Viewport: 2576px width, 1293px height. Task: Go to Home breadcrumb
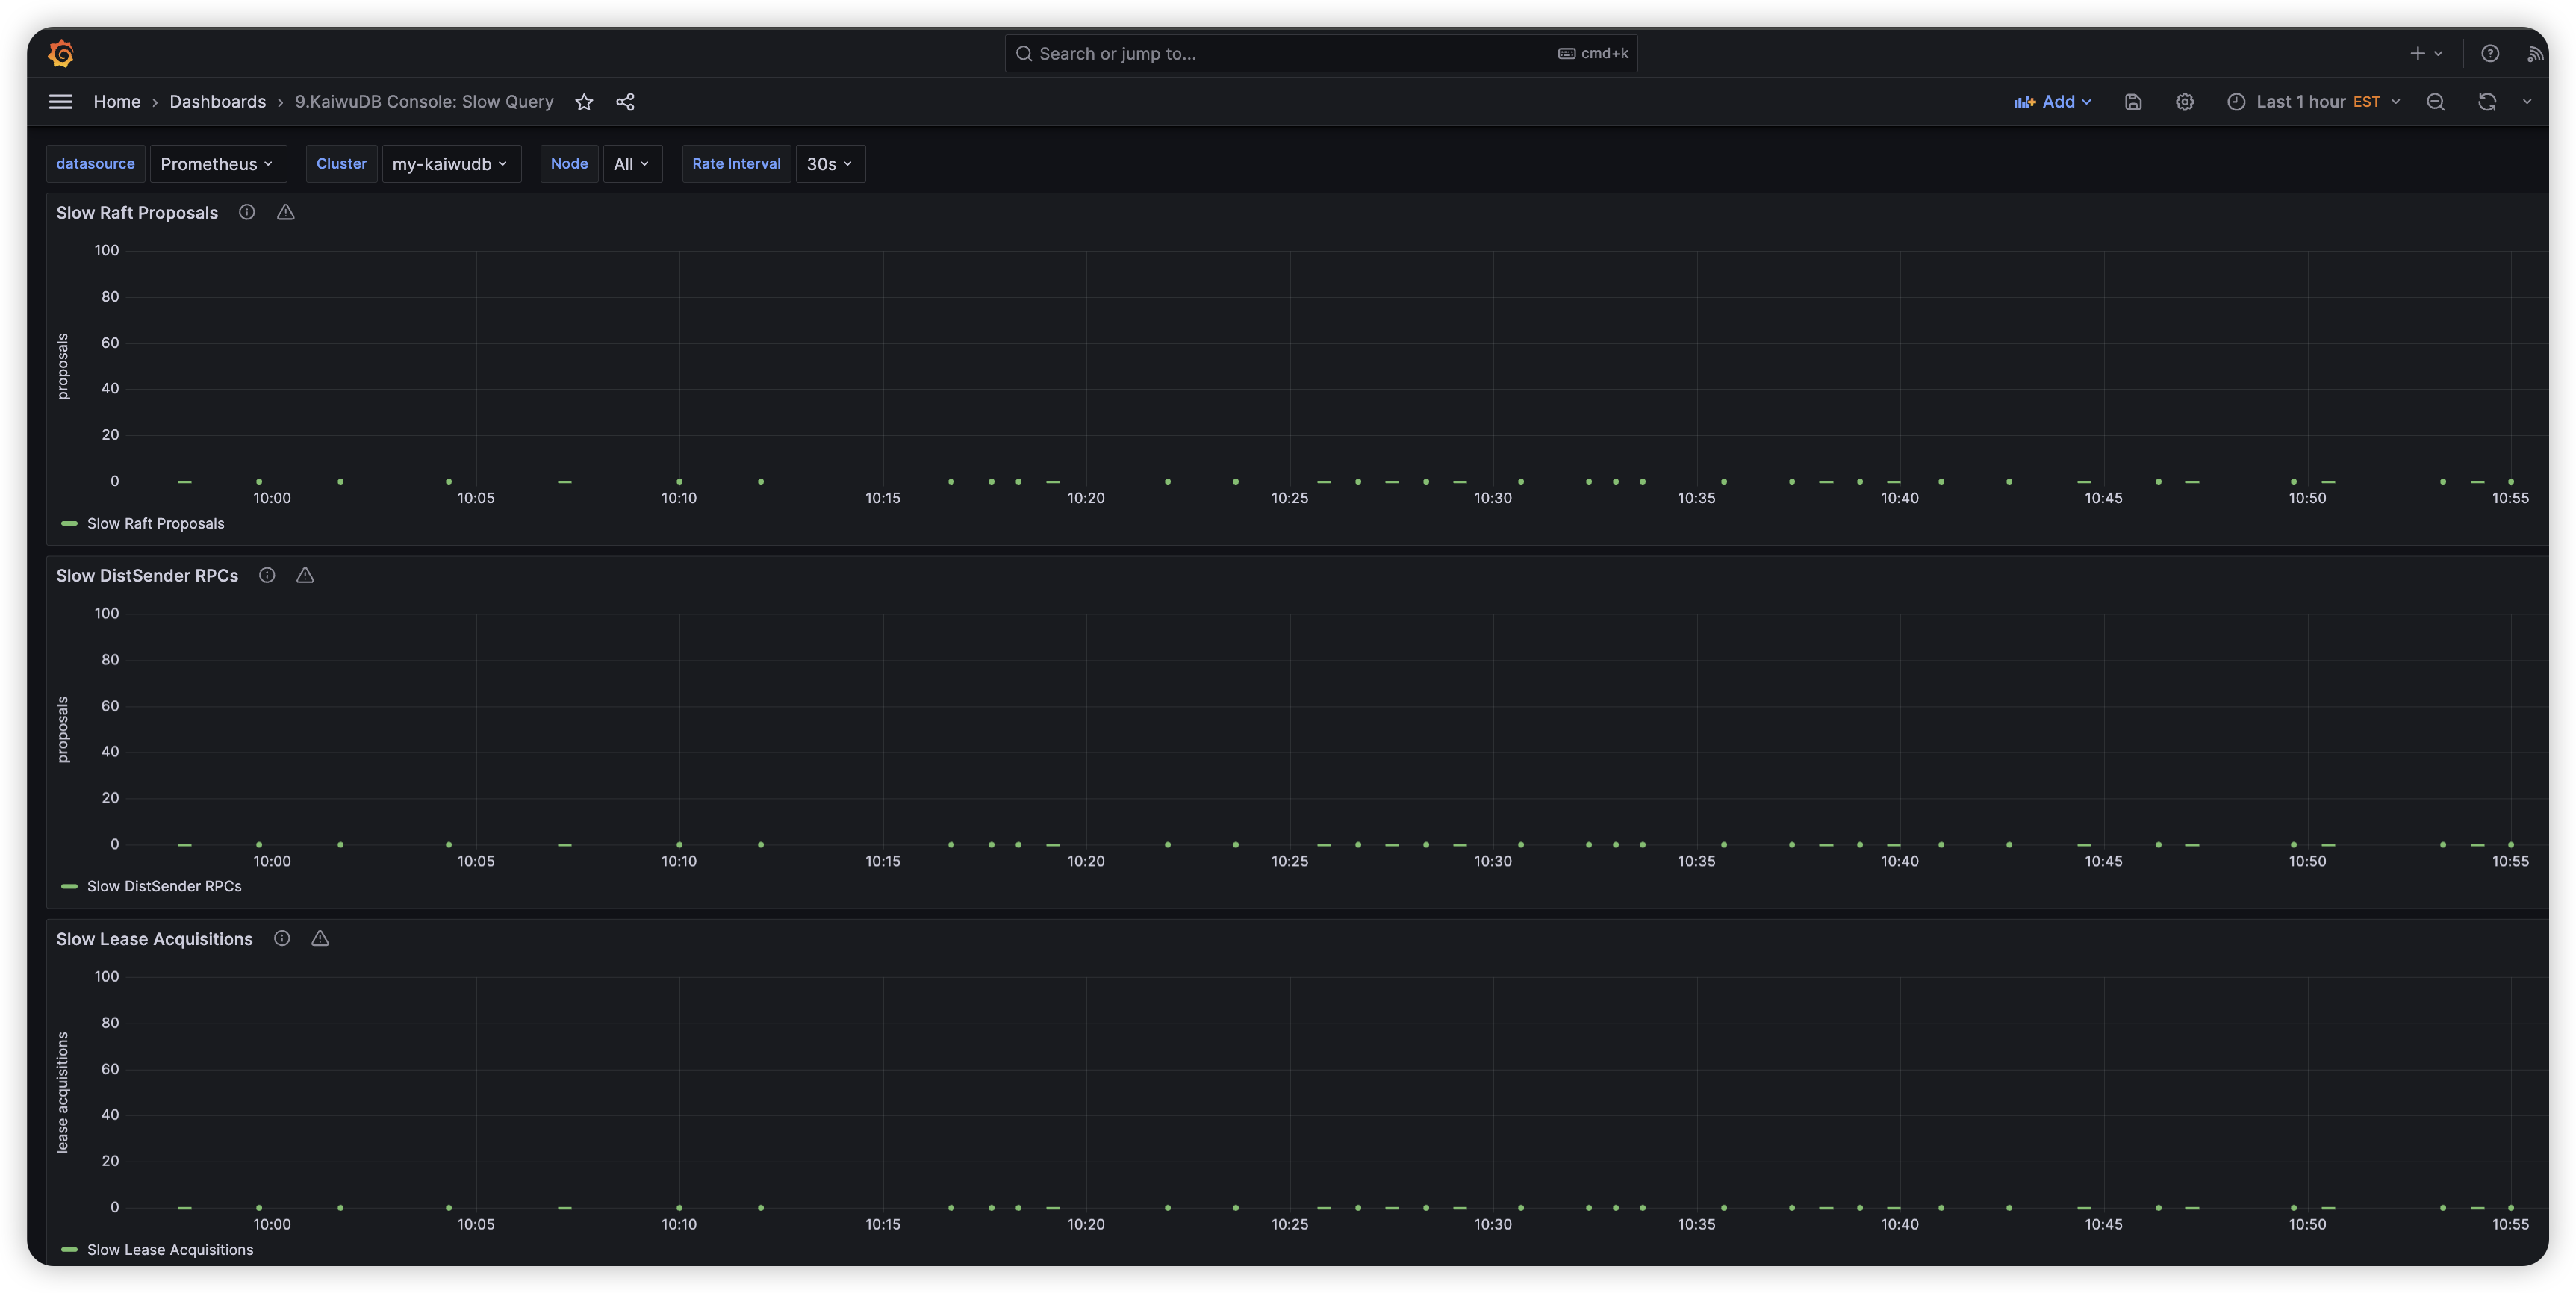pos(117,102)
